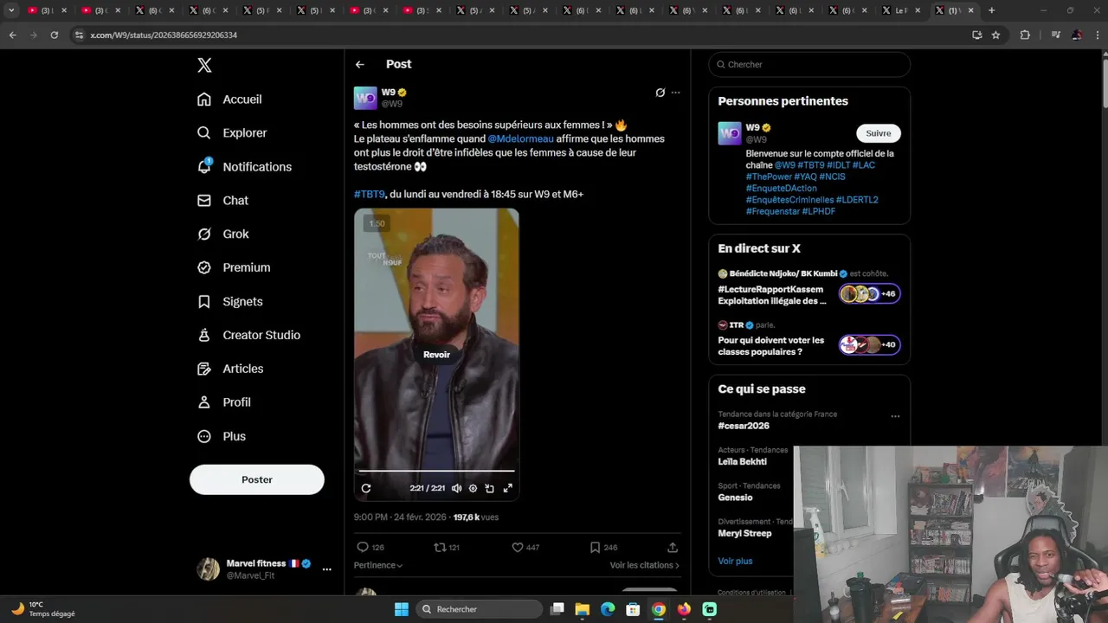Click the Chercher search field
Viewport: 1108px width, 623px height.
click(809, 65)
